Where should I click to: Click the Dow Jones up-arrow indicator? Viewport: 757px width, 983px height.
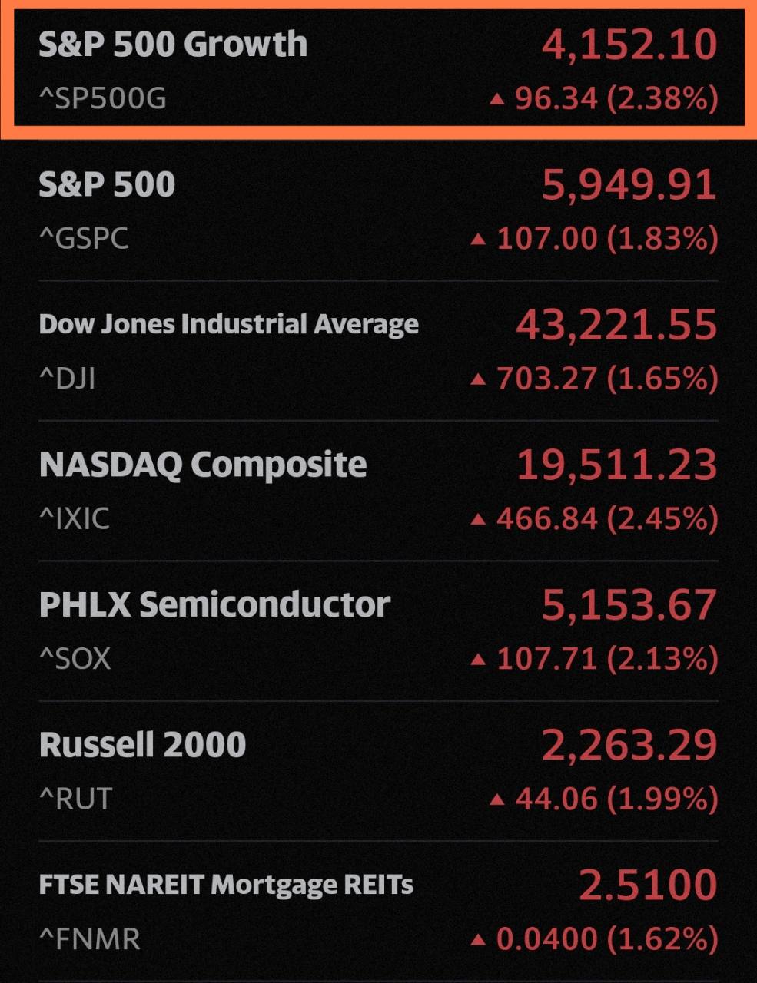479,378
